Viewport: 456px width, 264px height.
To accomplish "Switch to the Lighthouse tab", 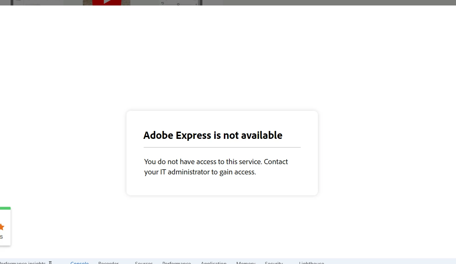I will pos(311,262).
